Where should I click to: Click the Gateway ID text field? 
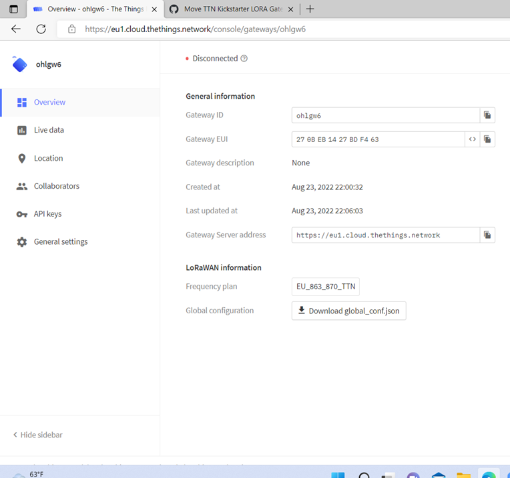click(385, 115)
